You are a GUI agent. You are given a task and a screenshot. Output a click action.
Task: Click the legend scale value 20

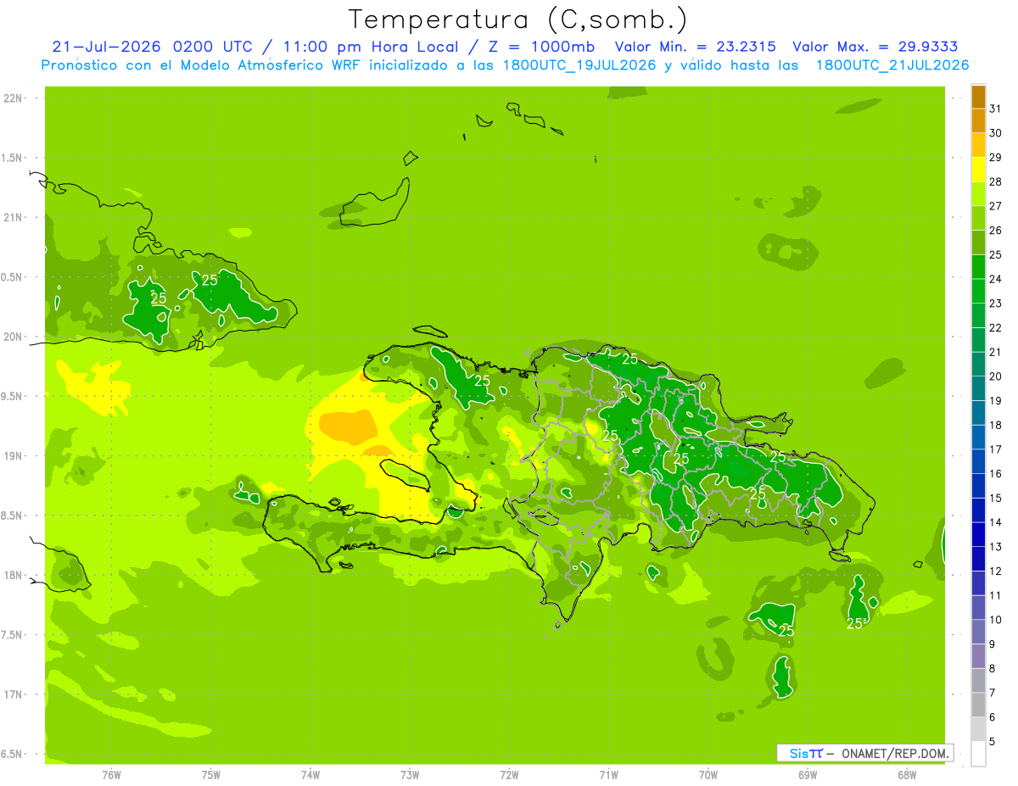point(996,376)
